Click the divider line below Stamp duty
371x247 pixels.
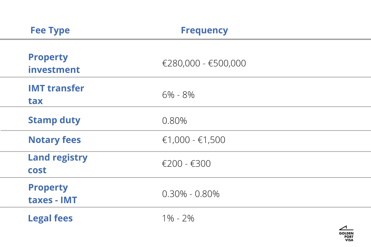185,131
